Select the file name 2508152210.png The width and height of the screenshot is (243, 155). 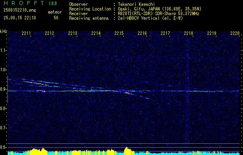(x=20, y=10)
